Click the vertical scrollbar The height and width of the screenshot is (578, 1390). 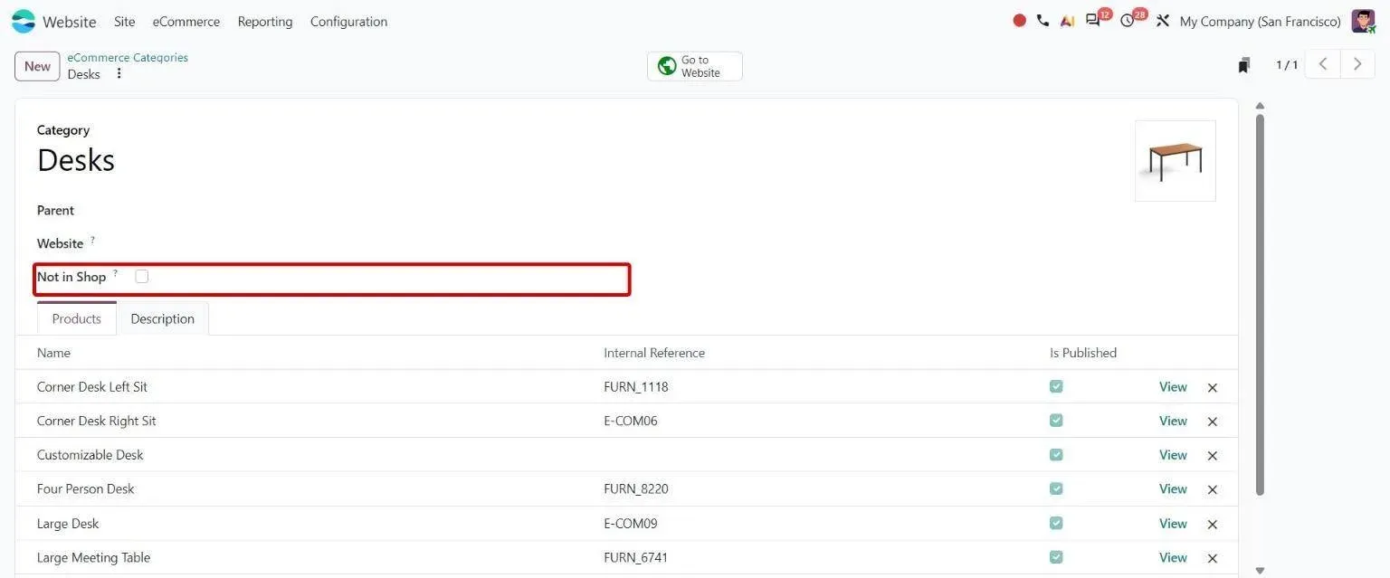pyautogui.click(x=1260, y=303)
